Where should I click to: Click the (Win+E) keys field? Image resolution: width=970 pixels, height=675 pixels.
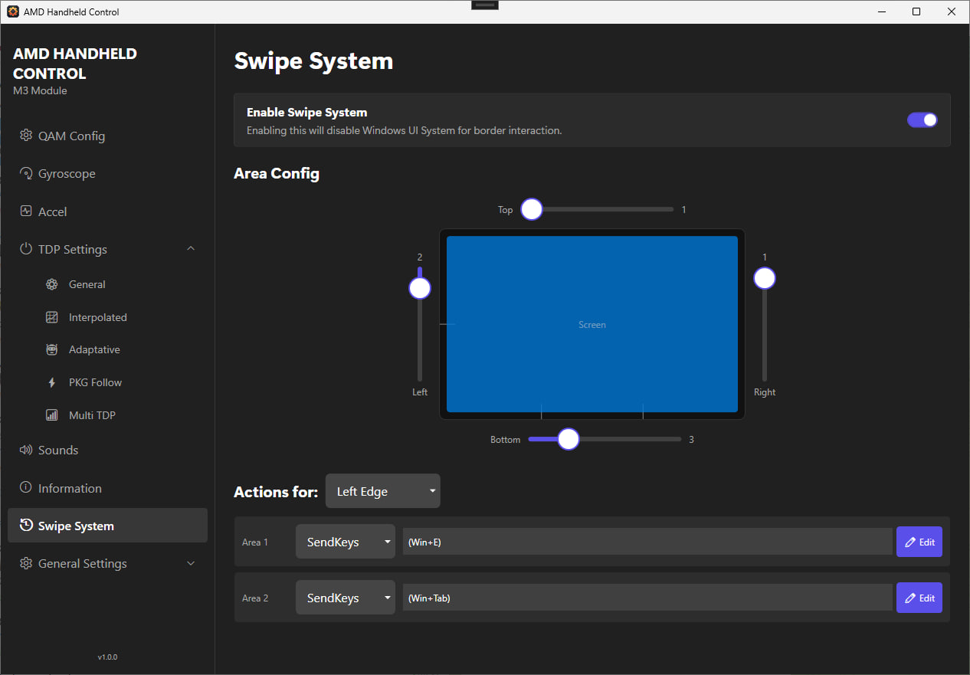tap(648, 542)
